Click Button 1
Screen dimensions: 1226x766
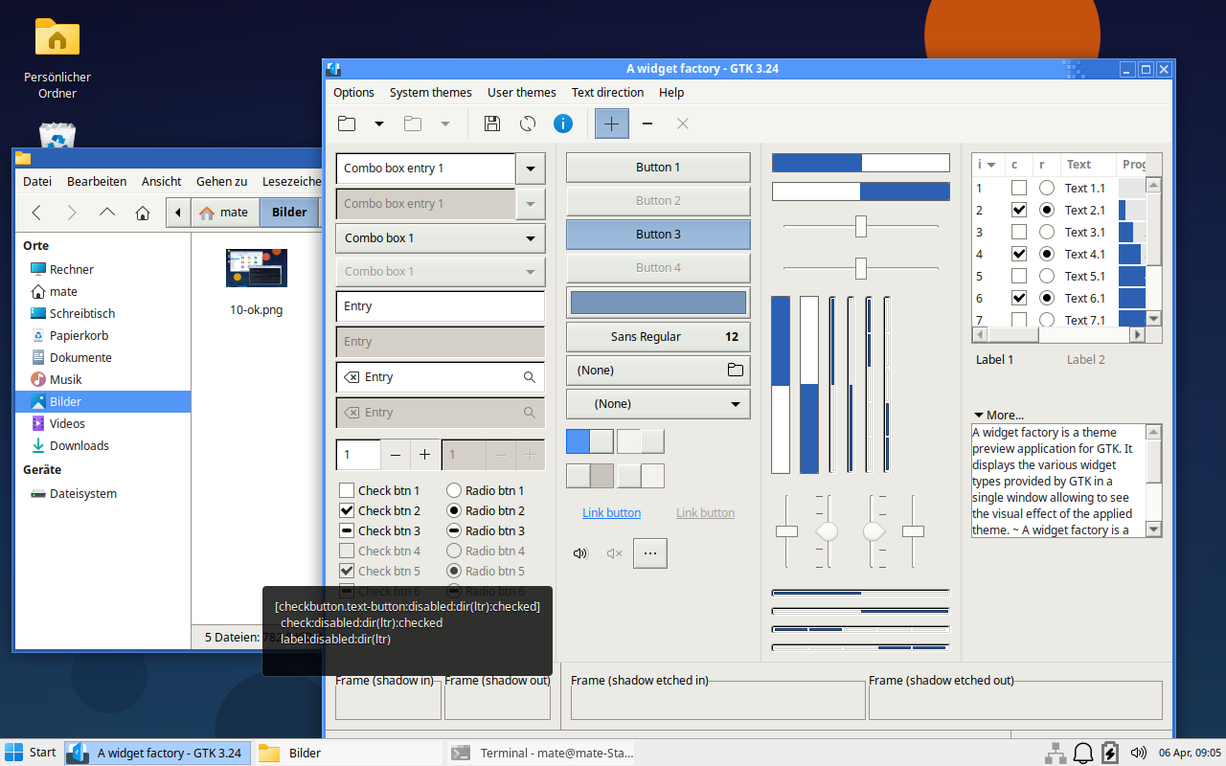pos(658,168)
